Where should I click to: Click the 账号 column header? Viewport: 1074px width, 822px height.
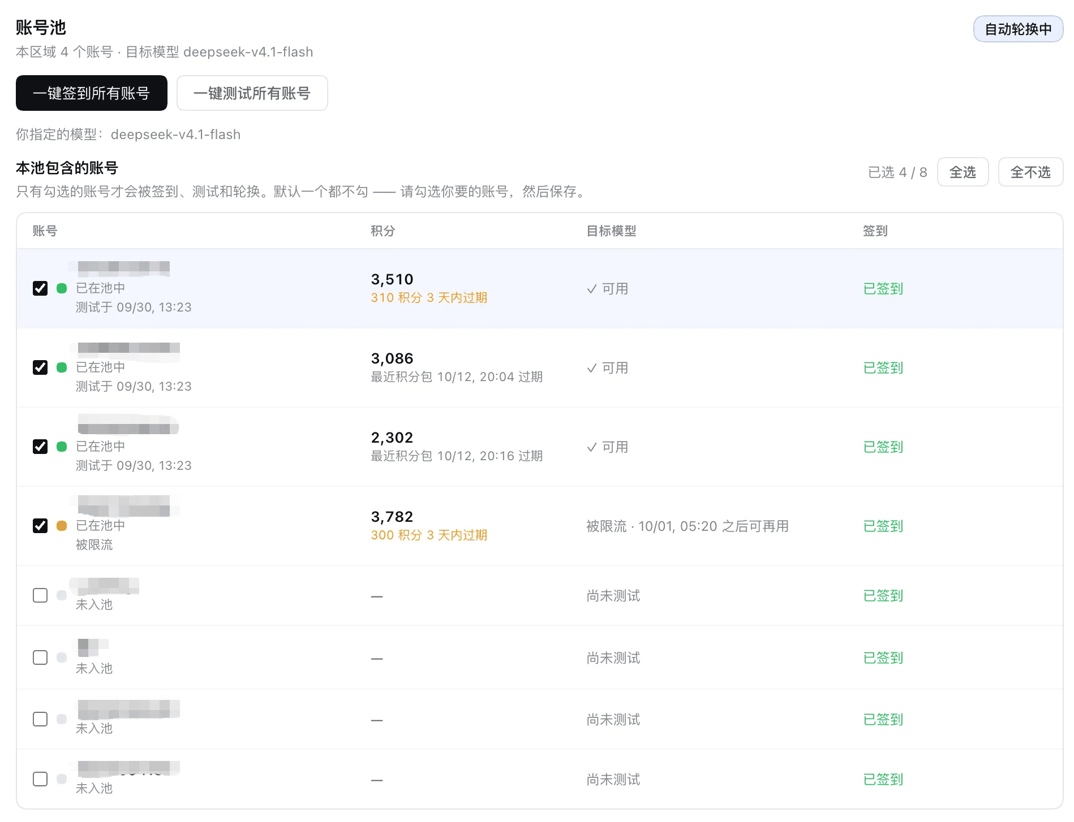pyautogui.click(x=45, y=231)
